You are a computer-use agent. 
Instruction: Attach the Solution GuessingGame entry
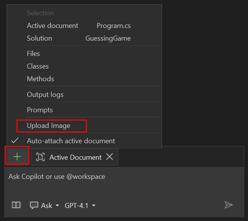click(39, 38)
